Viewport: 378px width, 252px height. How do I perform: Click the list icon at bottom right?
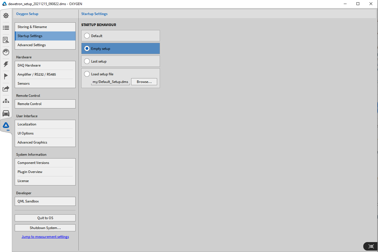[x=371, y=246]
